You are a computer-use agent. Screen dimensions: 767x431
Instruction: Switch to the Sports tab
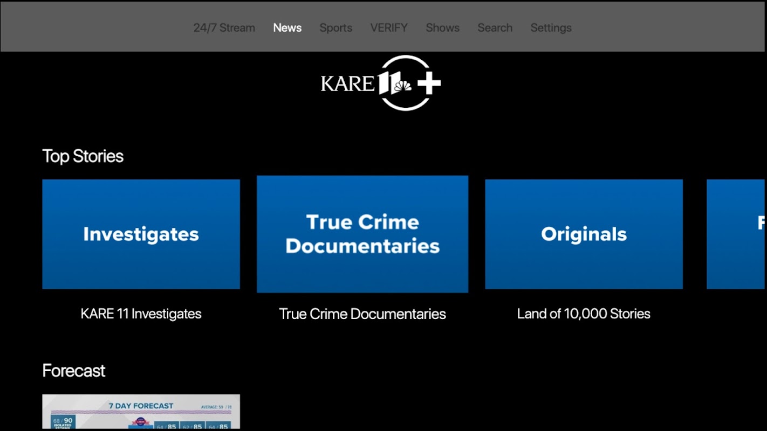click(335, 27)
